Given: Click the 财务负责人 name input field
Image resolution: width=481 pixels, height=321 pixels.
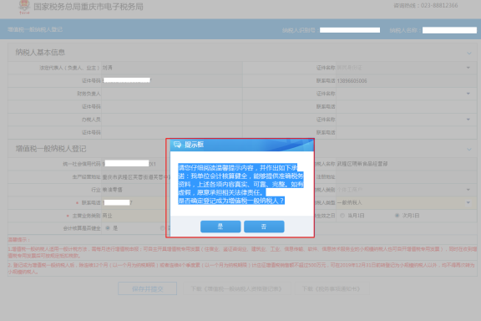Looking at the screenshot, I should pos(172,94).
